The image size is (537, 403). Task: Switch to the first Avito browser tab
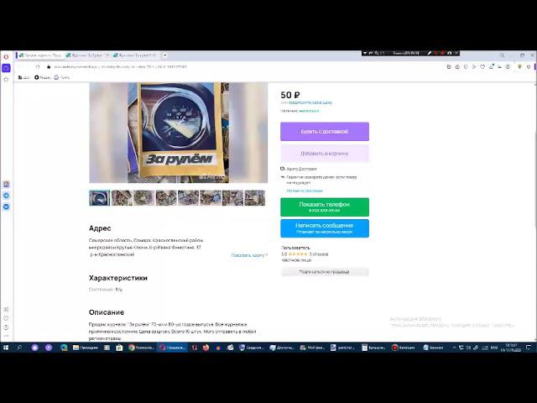(40, 55)
